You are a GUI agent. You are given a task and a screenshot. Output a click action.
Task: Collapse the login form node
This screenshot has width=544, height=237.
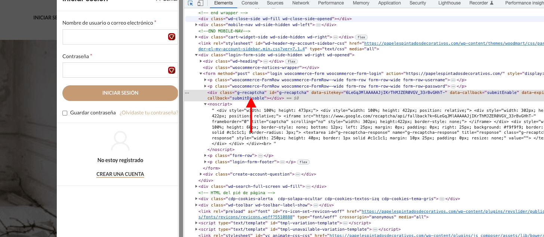pyautogui.click(x=201, y=74)
